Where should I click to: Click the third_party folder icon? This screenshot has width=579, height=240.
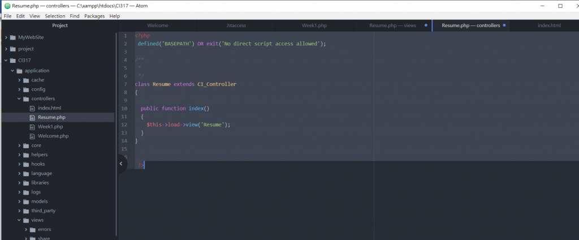pyautogui.click(x=26, y=211)
